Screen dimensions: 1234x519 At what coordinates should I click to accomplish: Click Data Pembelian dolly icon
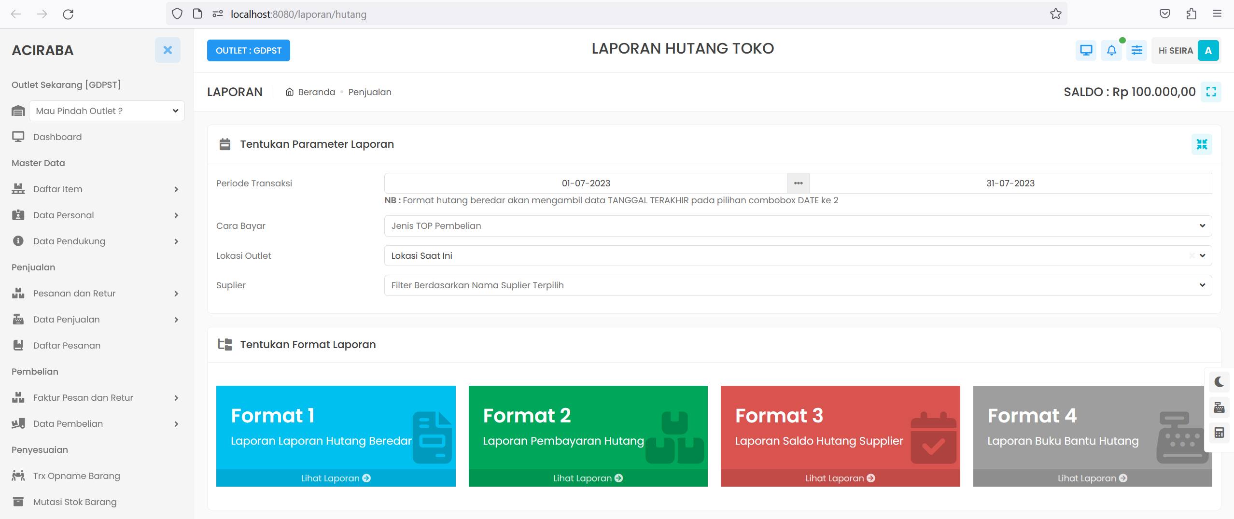[18, 423]
